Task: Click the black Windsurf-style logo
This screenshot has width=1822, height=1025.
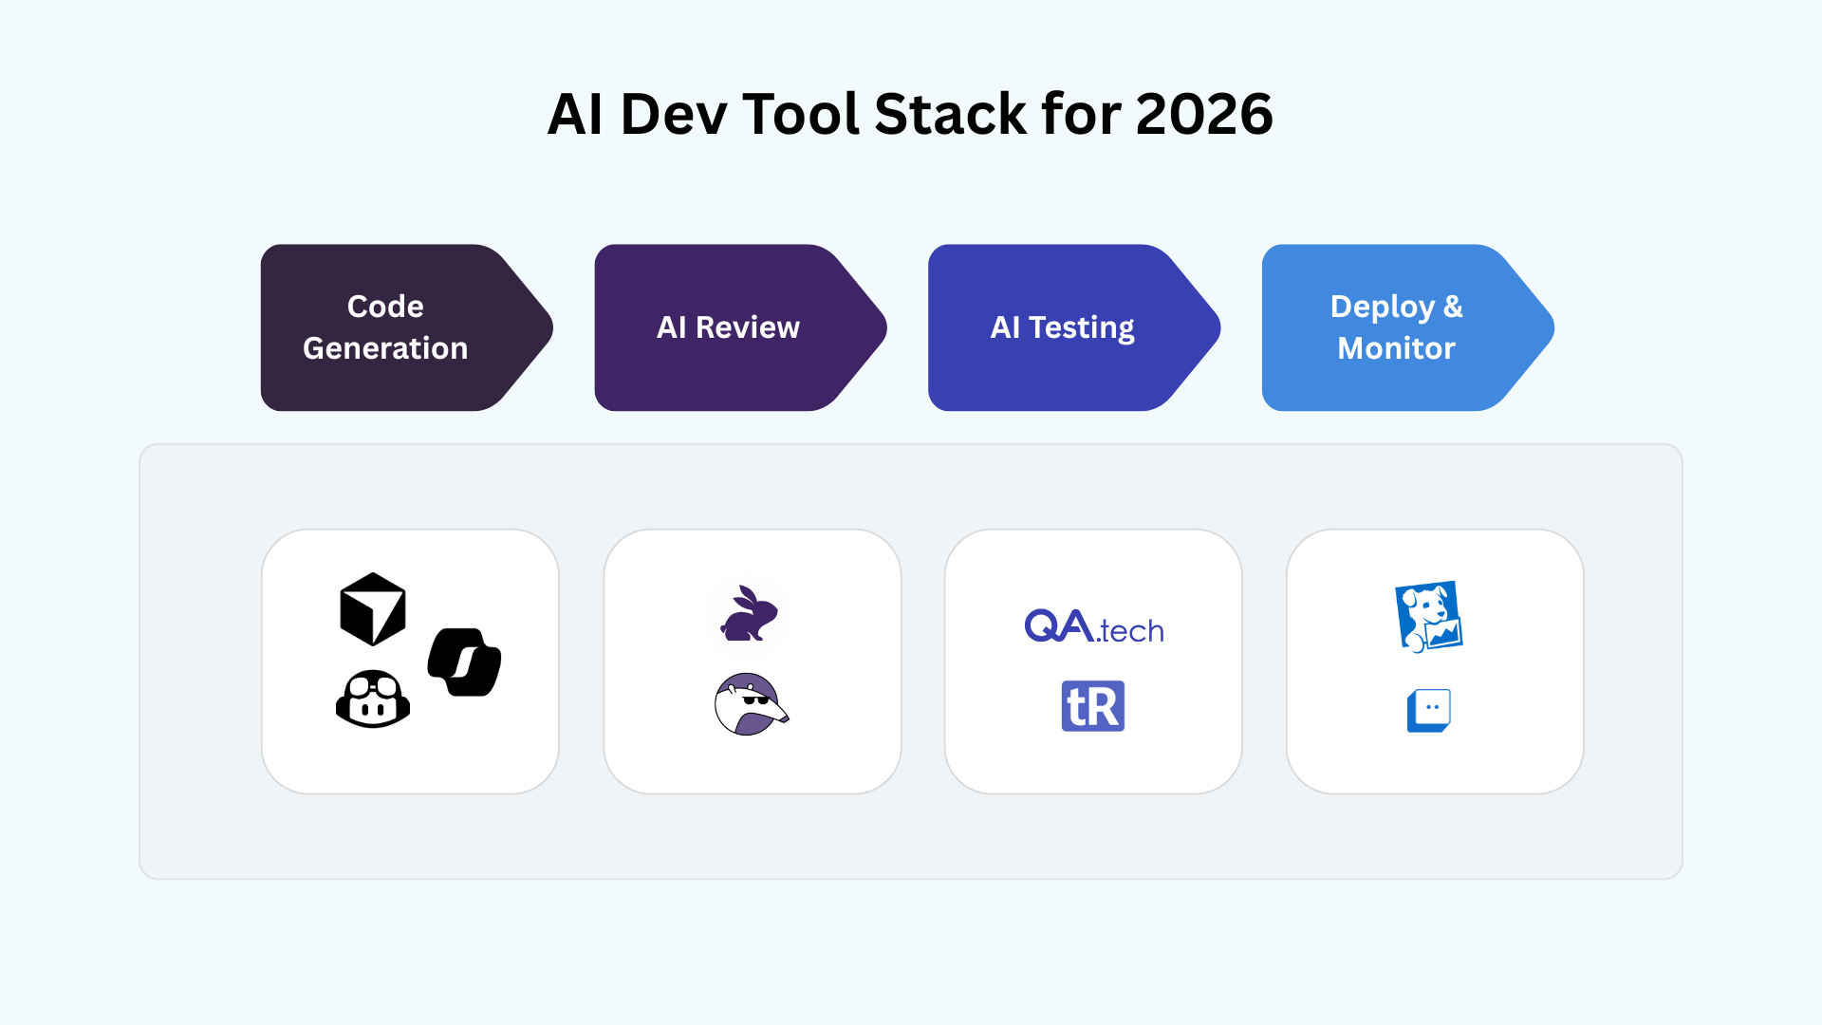Action: click(465, 662)
